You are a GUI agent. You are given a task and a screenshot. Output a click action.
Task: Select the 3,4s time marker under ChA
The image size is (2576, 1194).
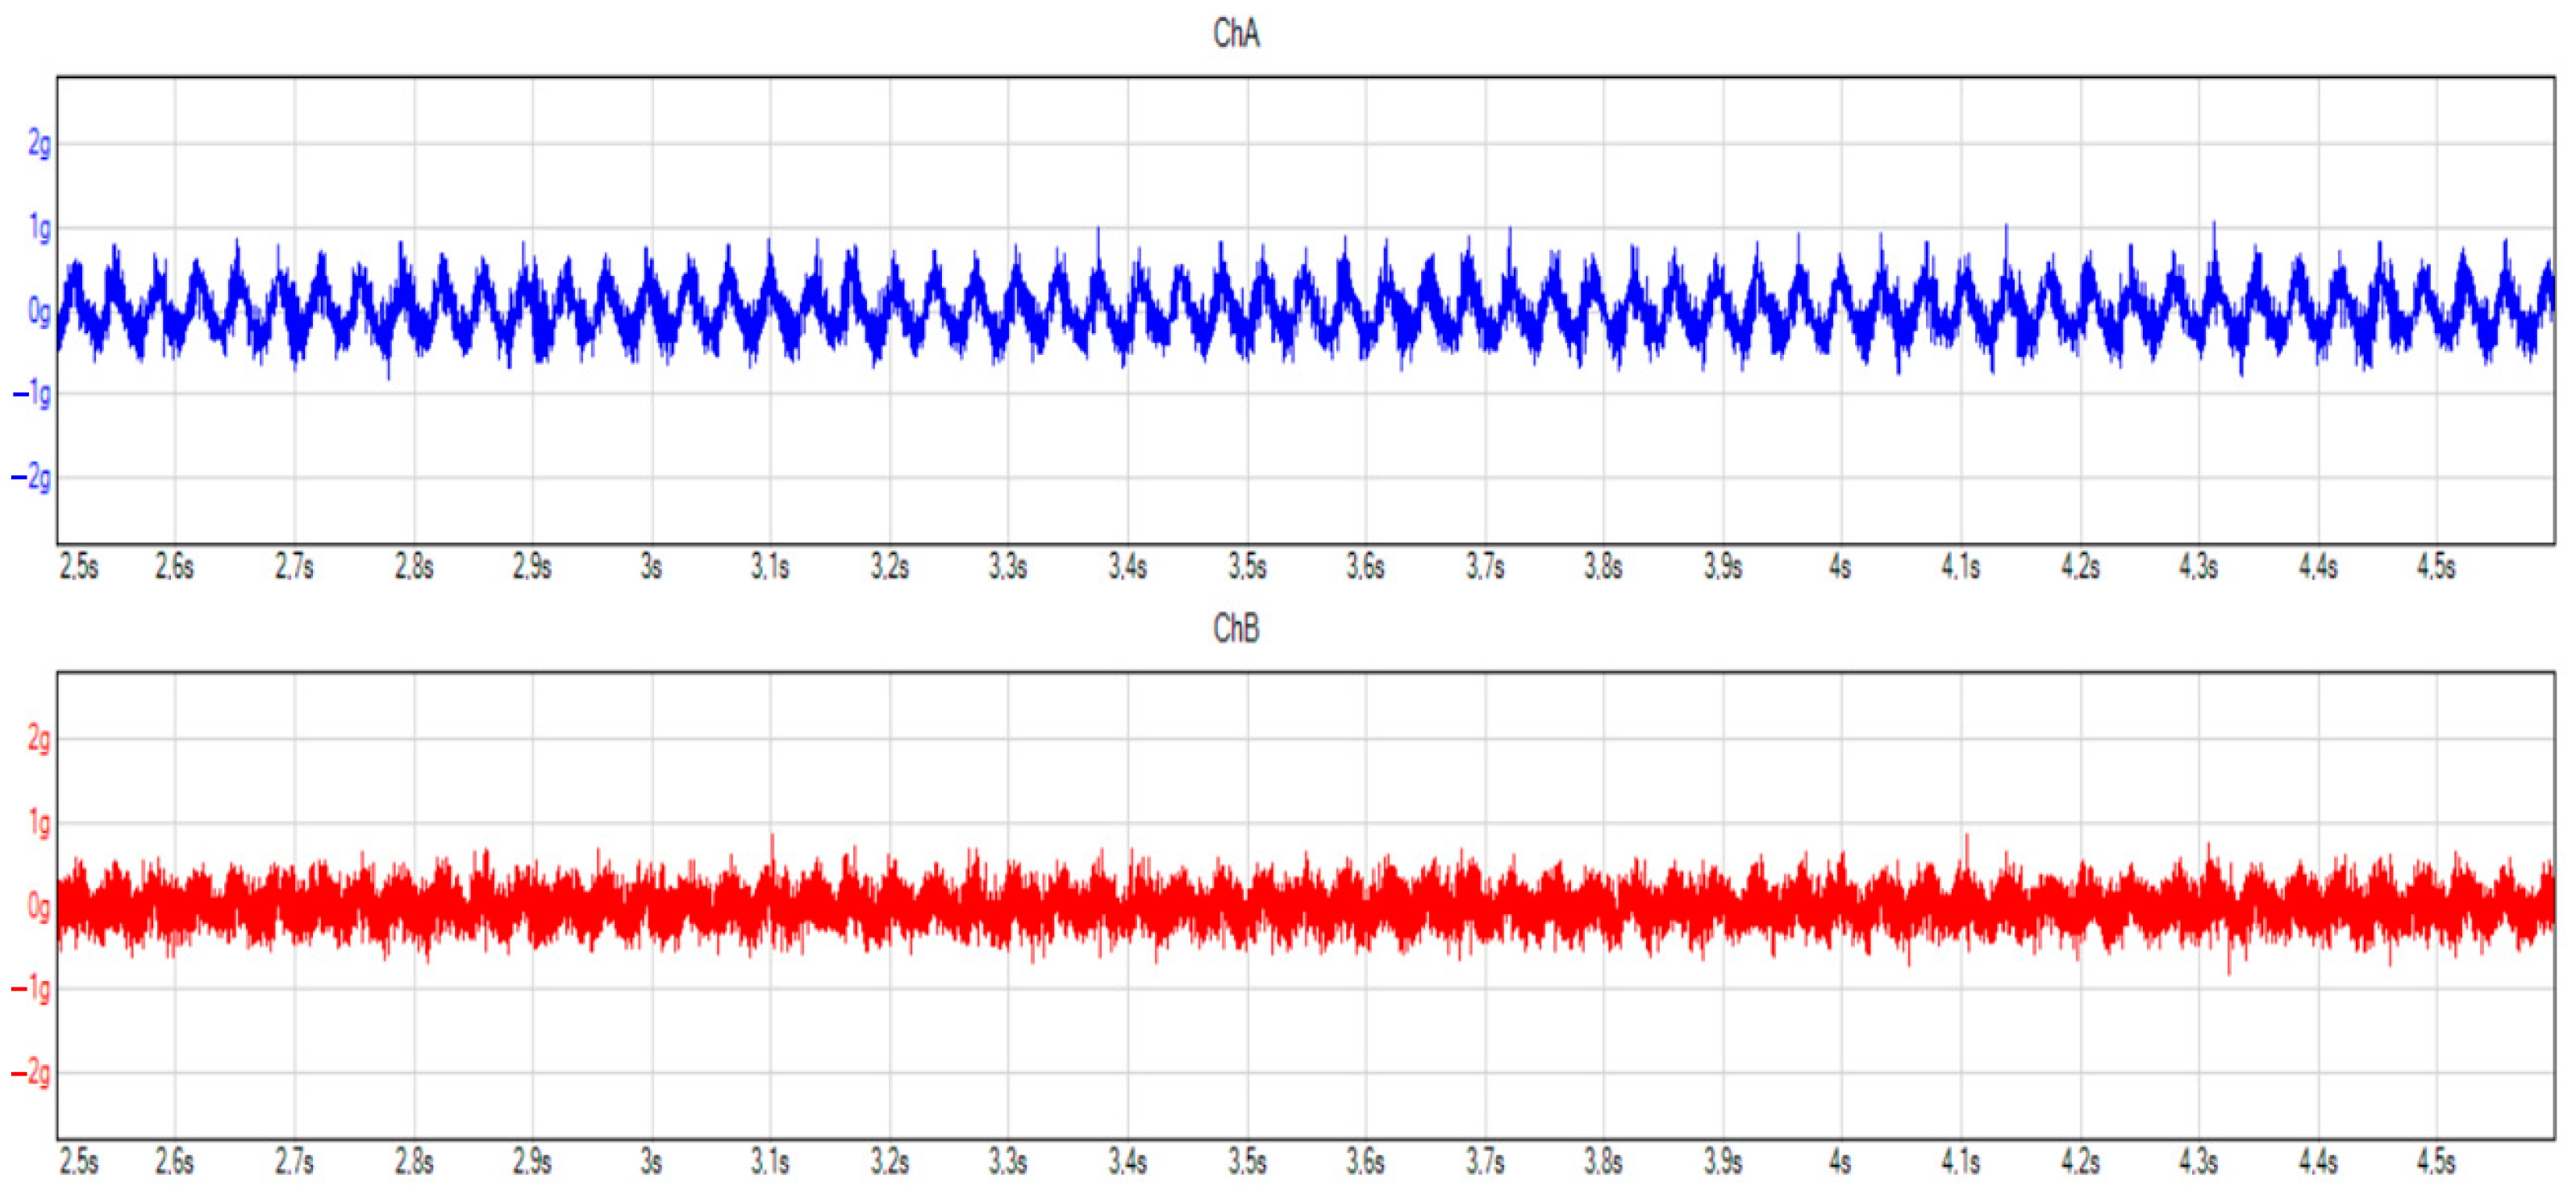[x=1127, y=568]
